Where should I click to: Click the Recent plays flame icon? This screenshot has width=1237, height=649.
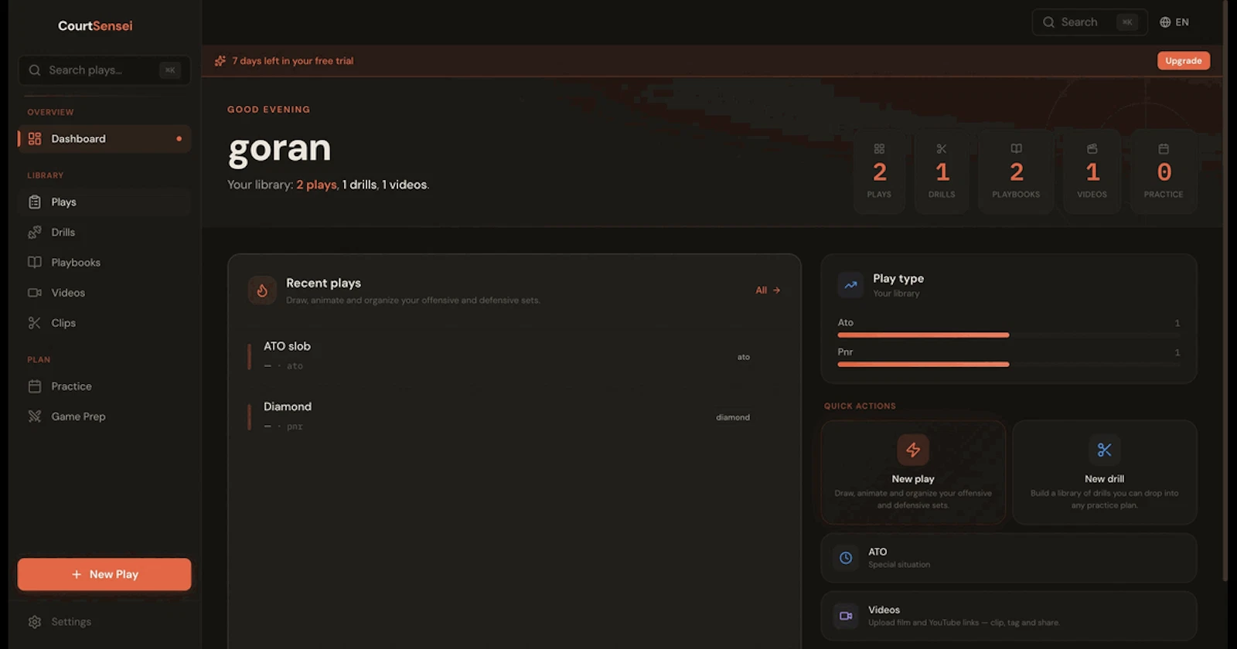(262, 291)
